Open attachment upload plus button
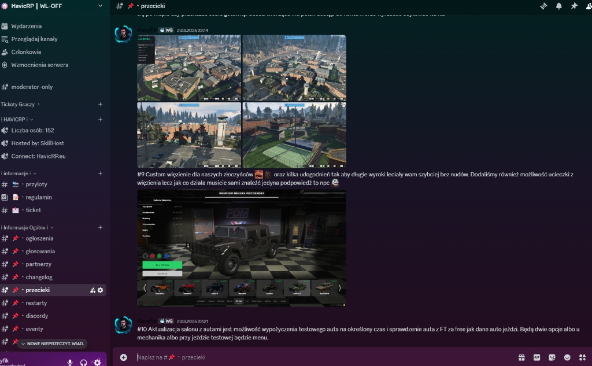This screenshot has height=366, width=592. [124, 357]
